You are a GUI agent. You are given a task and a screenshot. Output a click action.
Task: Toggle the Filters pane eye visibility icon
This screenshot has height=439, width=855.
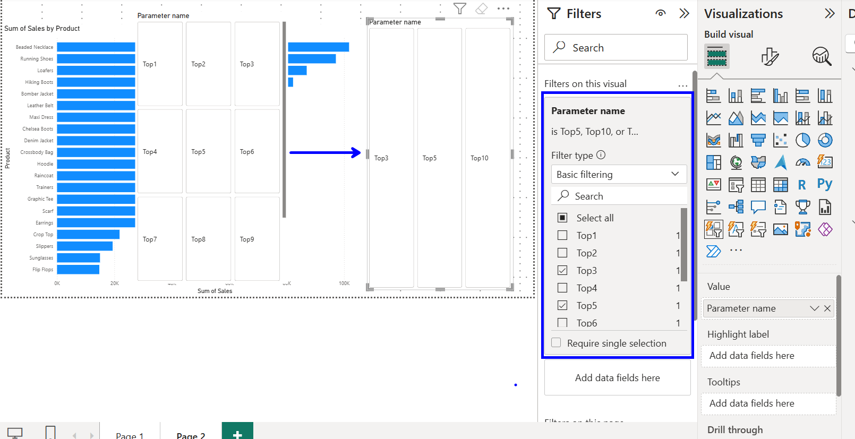660,13
